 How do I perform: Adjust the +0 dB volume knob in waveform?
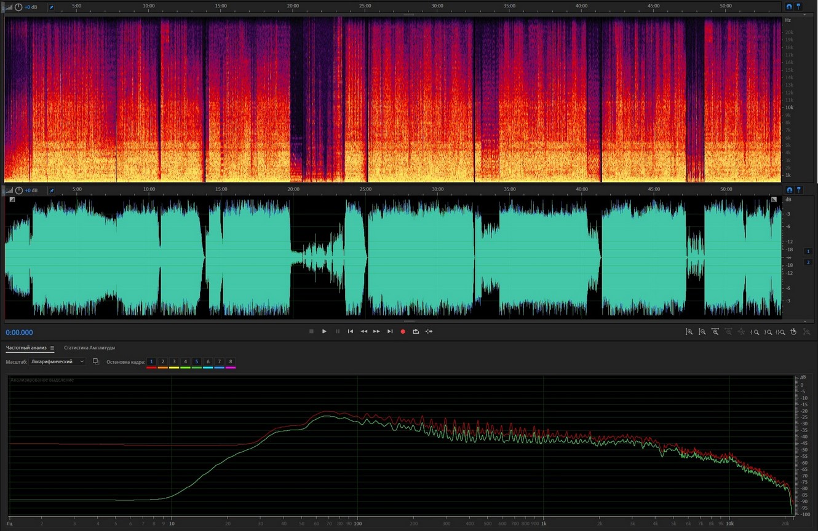tap(18, 190)
